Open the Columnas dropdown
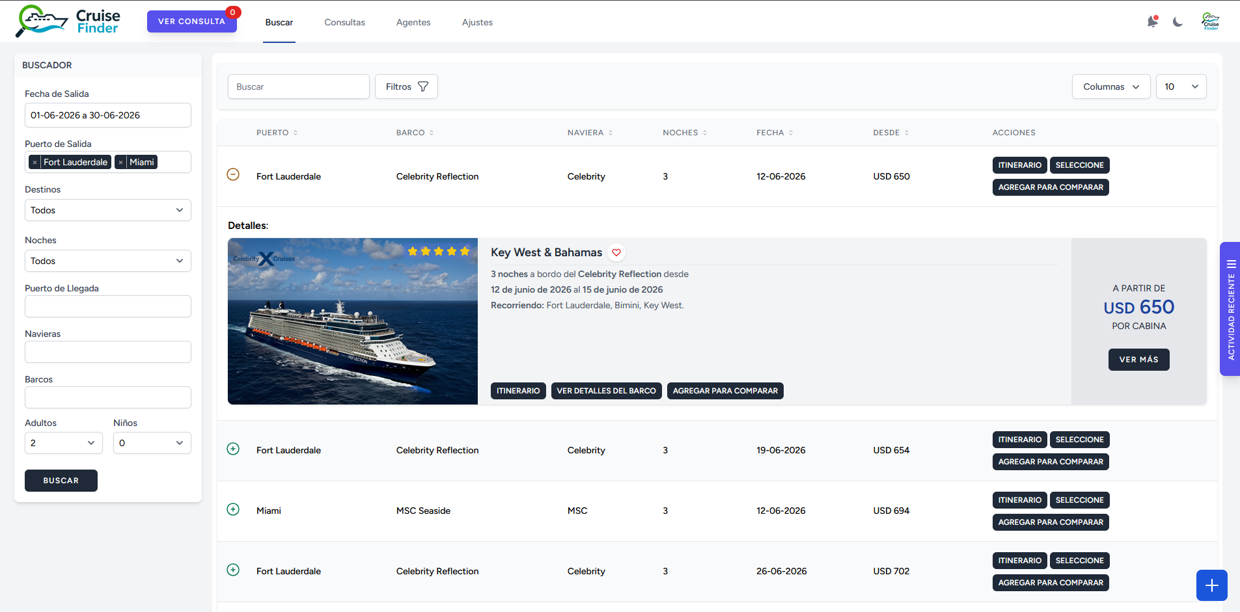1240x612 pixels. coord(1110,86)
